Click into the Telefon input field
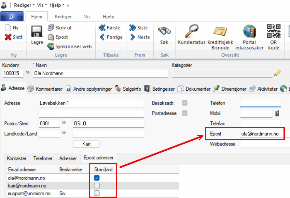Image resolution: width=290 pixels, height=198 pixels. pyautogui.click(x=260, y=103)
